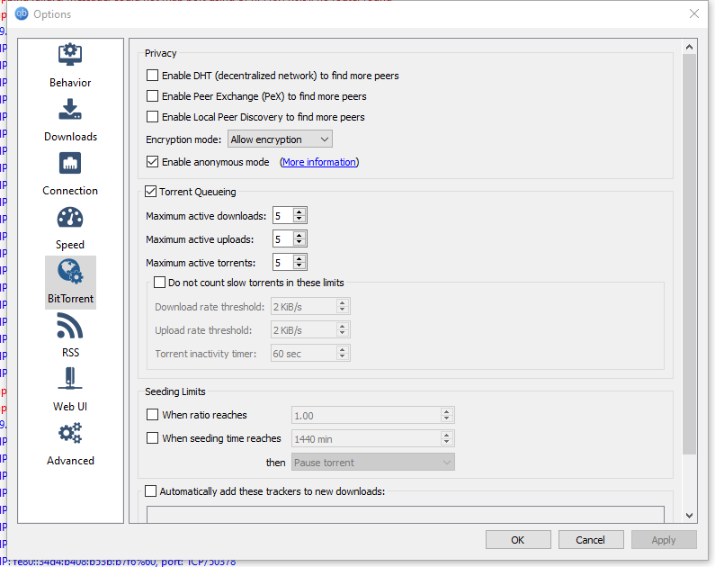Click scrollbar down arrow in settings panel
This screenshot has width=715, height=567.
(689, 516)
